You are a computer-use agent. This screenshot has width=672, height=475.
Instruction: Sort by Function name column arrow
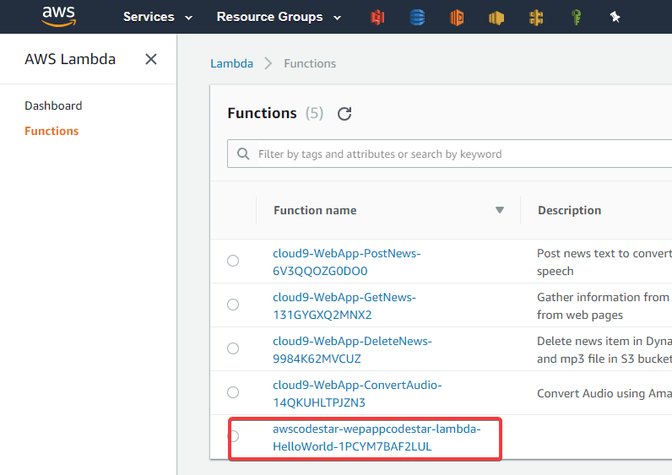[x=499, y=210]
